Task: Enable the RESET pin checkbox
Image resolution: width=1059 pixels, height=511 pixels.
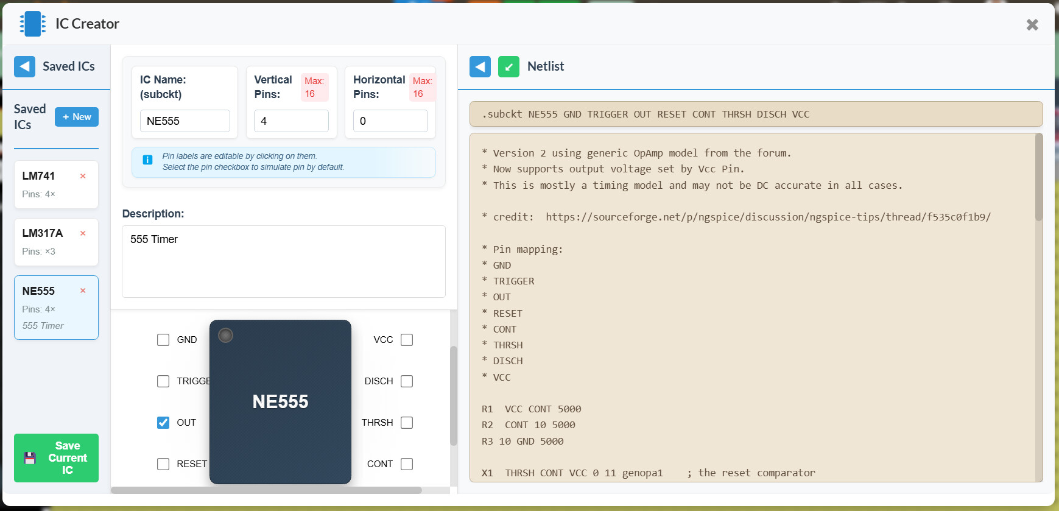Action: (x=163, y=464)
